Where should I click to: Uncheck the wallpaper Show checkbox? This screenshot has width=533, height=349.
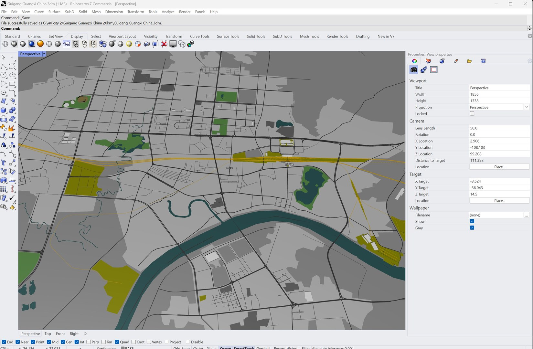(472, 221)
